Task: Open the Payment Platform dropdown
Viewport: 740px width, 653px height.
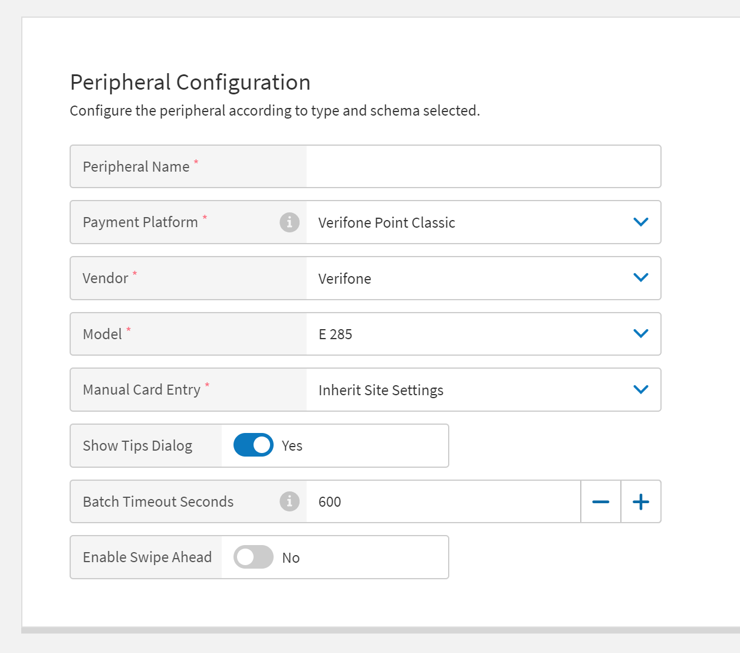Action: (x=484, y=222)
